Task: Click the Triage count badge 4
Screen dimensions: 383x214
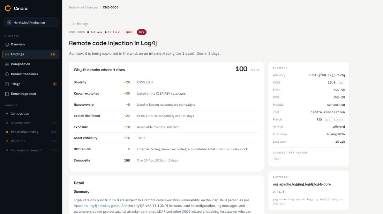Action: pos(55,84)
